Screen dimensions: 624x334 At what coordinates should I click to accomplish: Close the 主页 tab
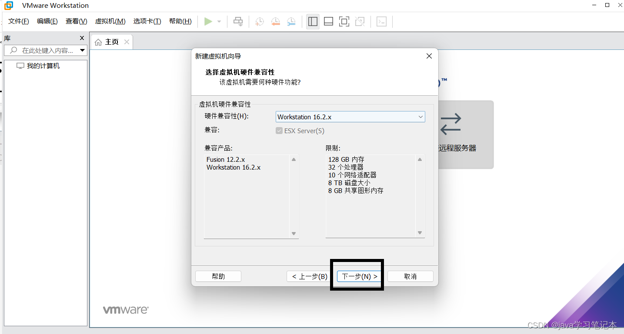[127, 42]
